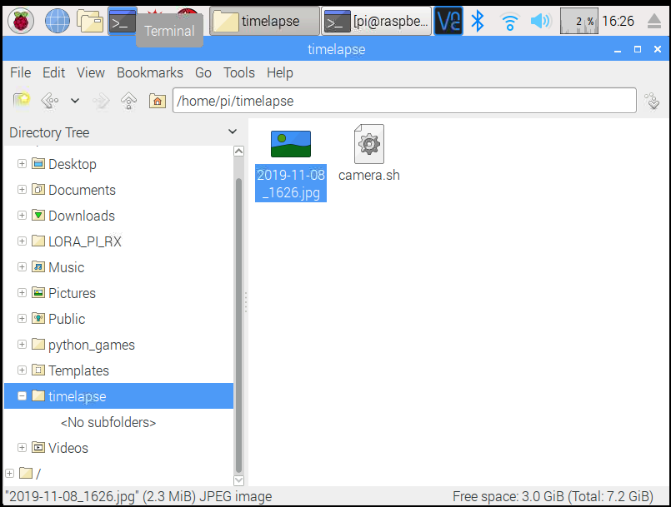Expand the Pictures folder in the tree
Screen dimensions: 671x507
(x=22, y=293)
